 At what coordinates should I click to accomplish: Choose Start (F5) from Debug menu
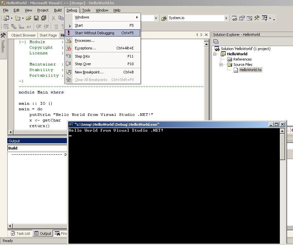[x=103, y=25]
